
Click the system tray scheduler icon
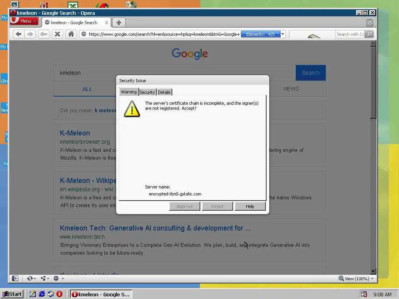tap(364, 294)
